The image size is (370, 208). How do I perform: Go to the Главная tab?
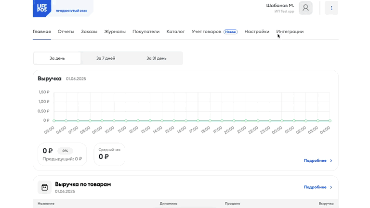click(x=42, y=32)
